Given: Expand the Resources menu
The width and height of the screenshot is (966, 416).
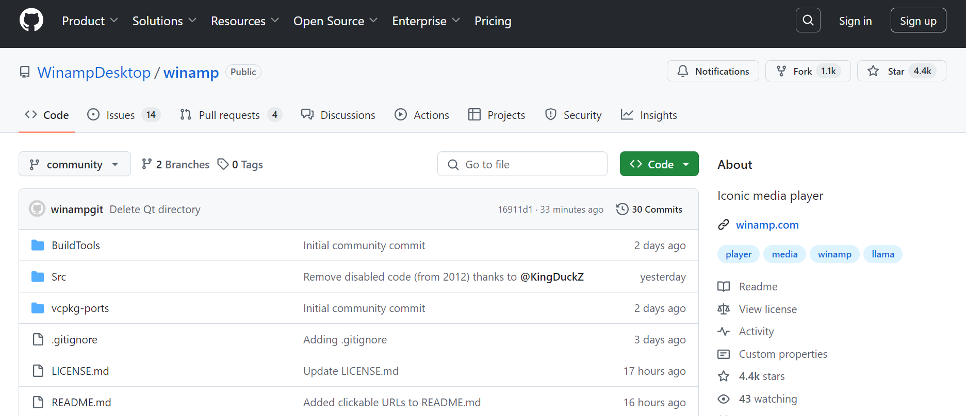Looking at the screenshot, I should point(245,21).
